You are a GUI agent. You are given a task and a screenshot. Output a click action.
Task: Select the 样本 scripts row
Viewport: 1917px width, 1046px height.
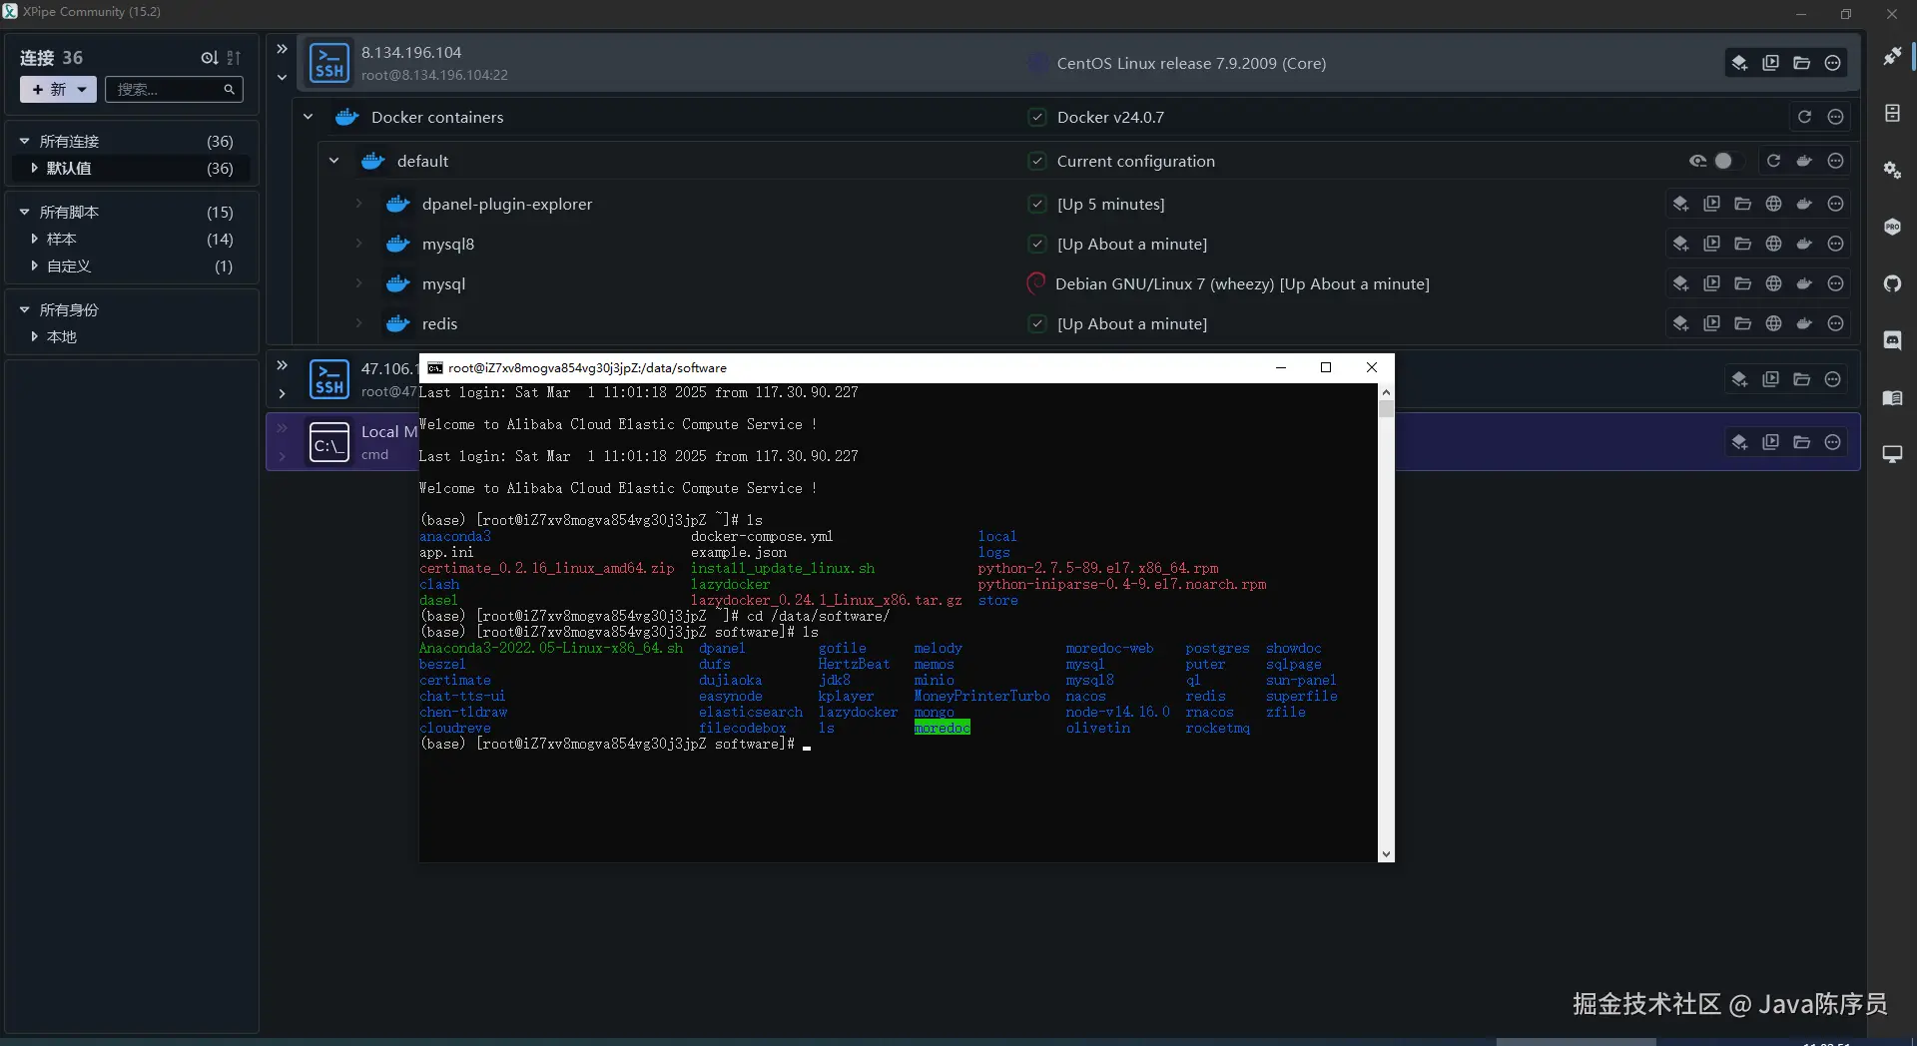click(132, 240)
